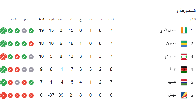Click the الفرق goal difference column header
The width and height of the screenshot is (196, 104).
pos(51,20)
